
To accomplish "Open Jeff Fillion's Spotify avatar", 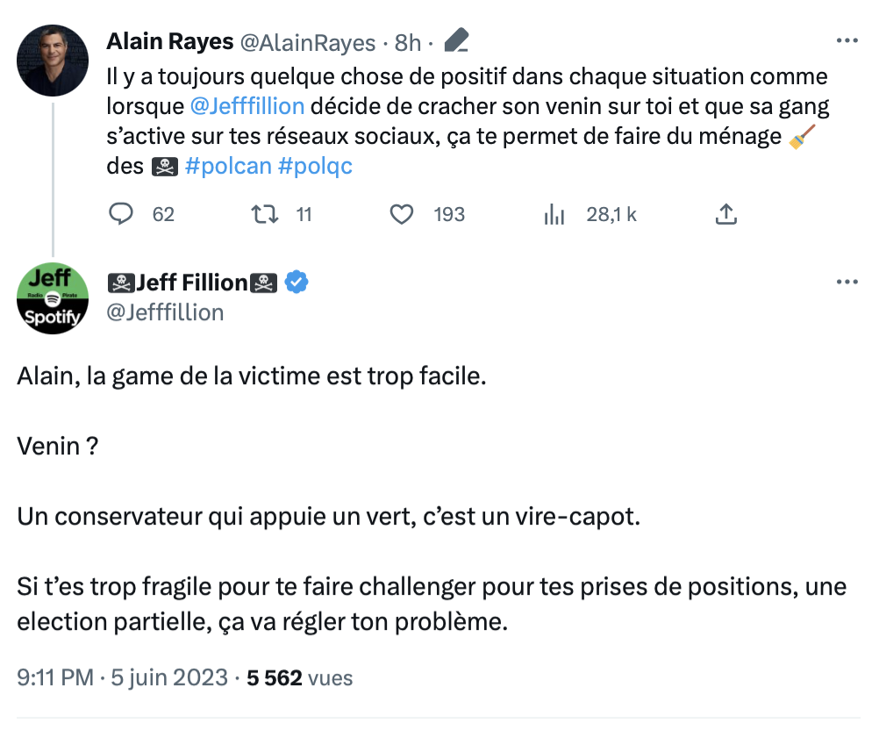I will [x=53, y=298].
